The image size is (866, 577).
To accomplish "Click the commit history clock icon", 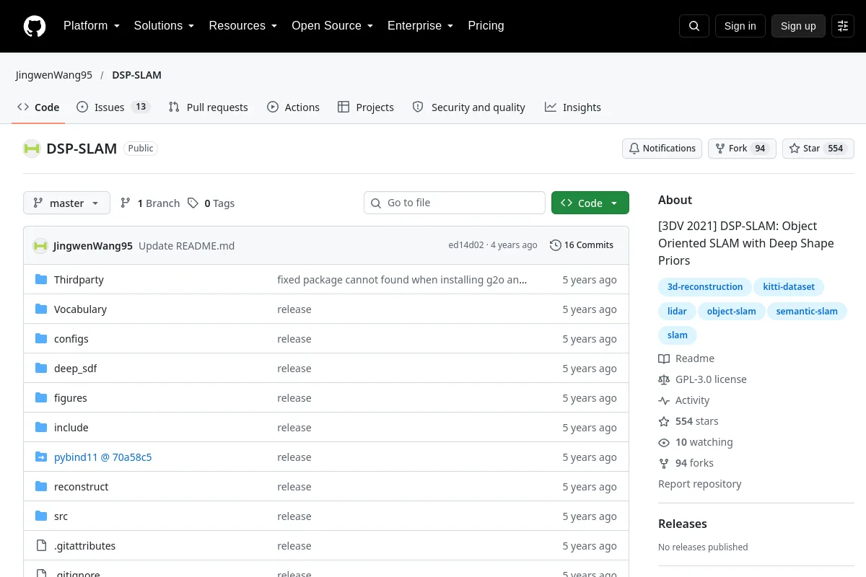I will 555,245.
